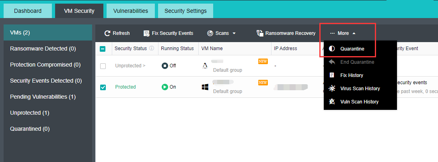Expand the Scans dropdown
The image size is (438, 162).
221,33
